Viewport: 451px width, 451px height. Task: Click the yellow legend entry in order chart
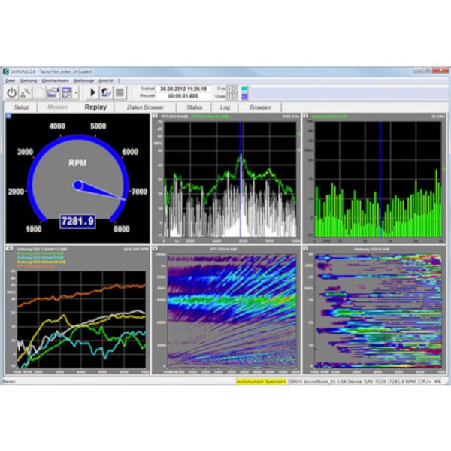[x=41, y=262]
